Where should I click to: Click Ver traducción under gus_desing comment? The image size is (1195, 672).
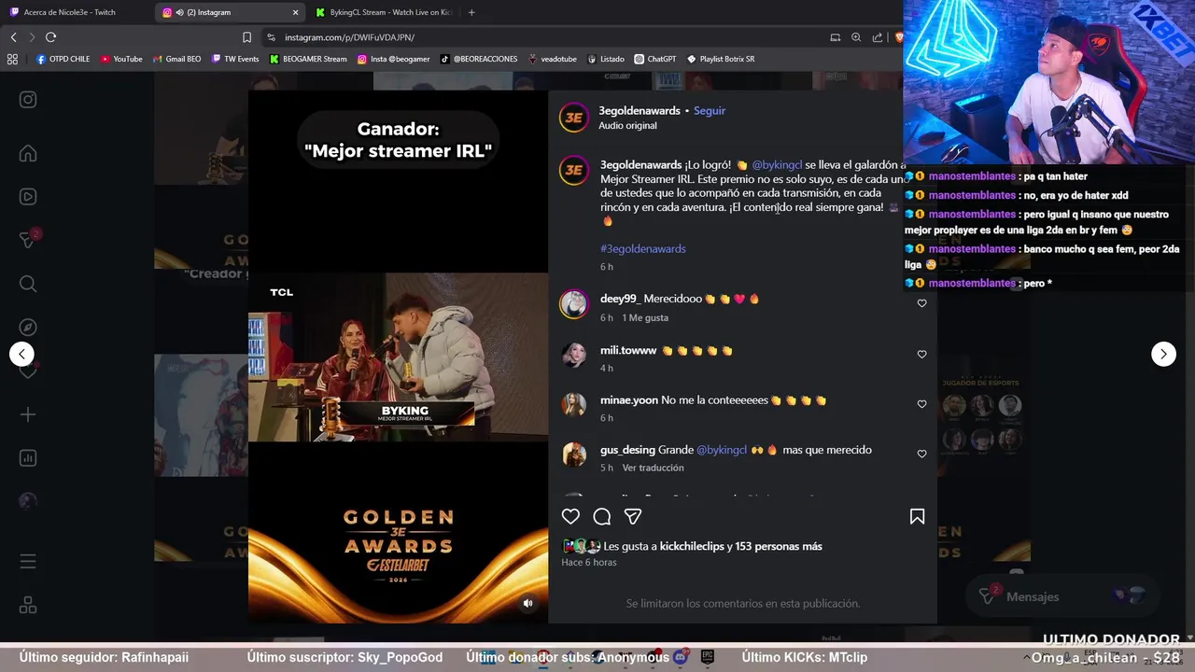point(653,468)
